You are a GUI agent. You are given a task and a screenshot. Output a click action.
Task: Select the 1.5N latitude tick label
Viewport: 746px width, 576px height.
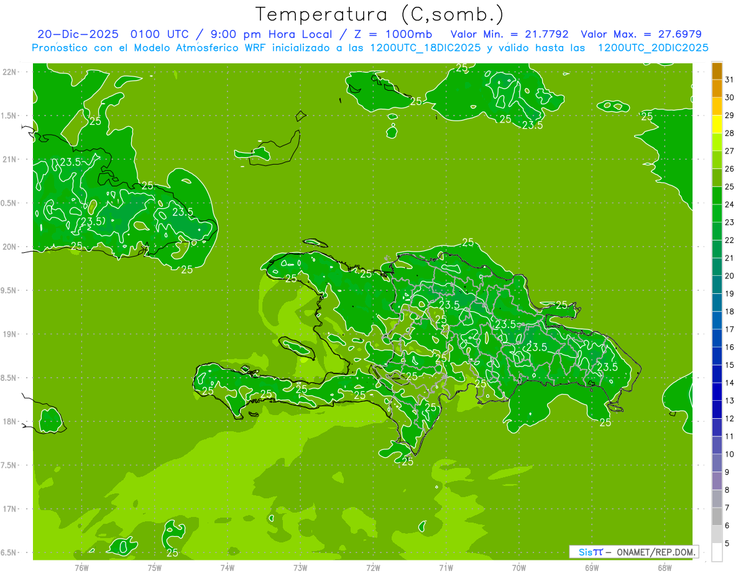click(10, 116)
